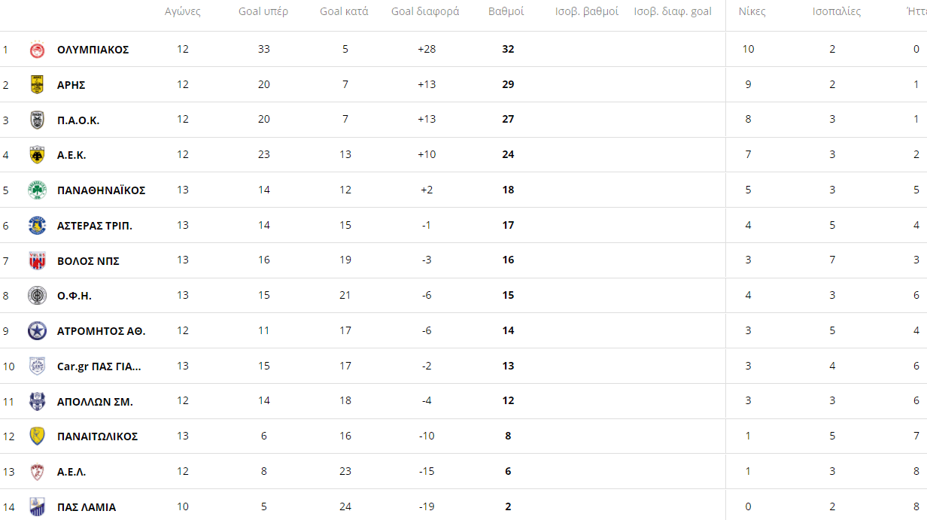Click the ΠΑΝΑΙΤΩΛΙΚΟΣ yellow crest
The width and height of the screenshot is (927, 520).
click(x=37, y=436)
